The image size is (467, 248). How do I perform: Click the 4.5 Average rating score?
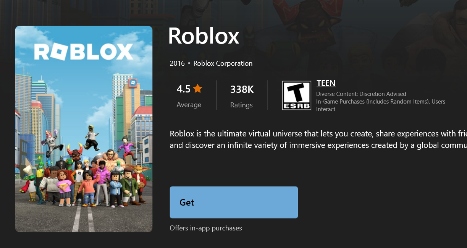click(x=183, y=88)
